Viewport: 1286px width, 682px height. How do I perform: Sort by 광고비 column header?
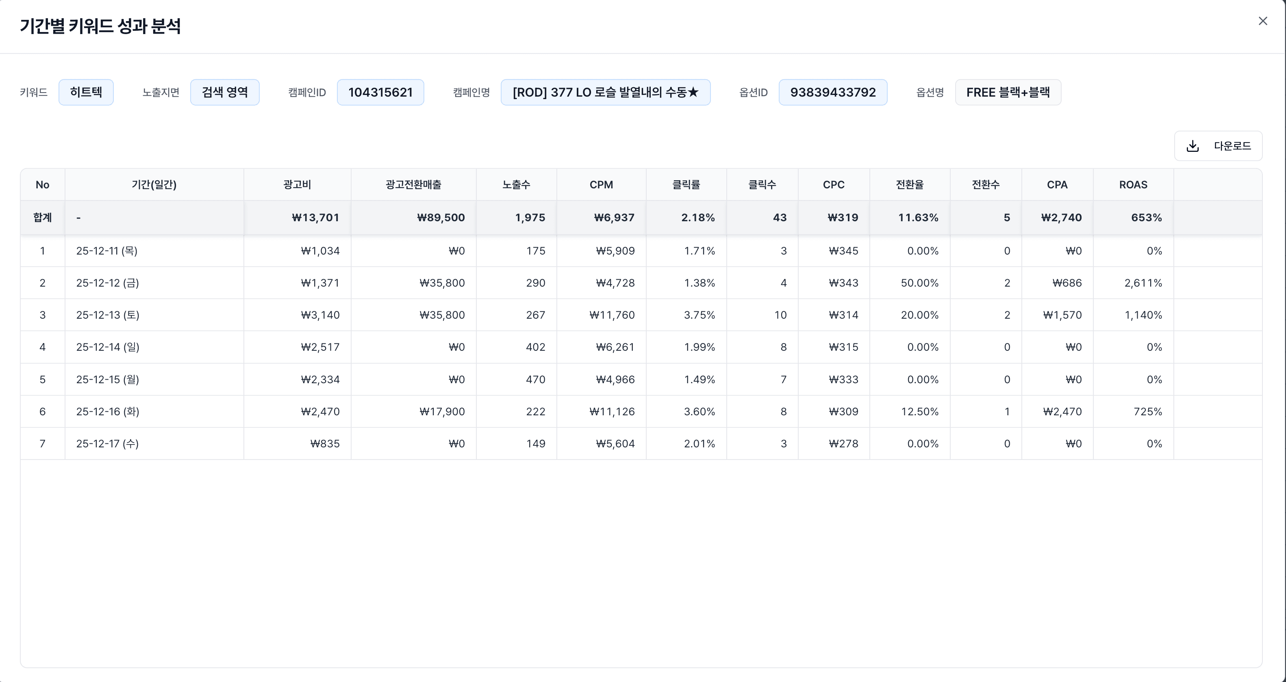coord(297,184)
